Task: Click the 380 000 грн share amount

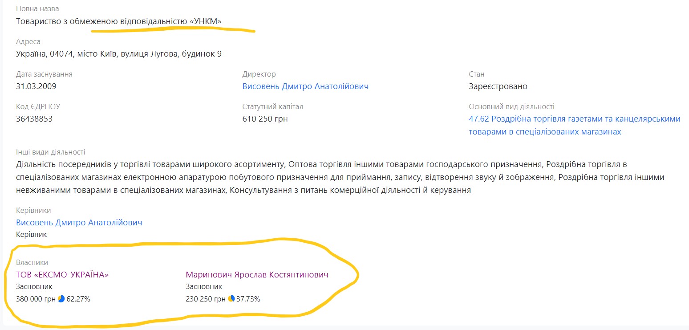Action: (x=36, y=299)
